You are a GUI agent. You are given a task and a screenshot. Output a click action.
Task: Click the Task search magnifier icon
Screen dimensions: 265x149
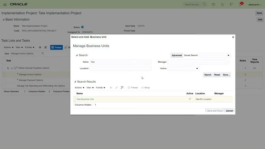click(43, 53)
